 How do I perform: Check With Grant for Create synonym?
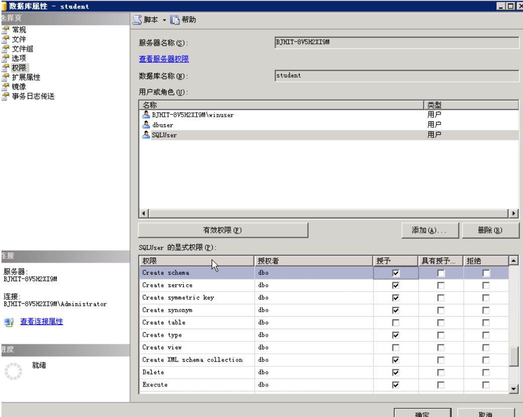(x=441, y=310)
